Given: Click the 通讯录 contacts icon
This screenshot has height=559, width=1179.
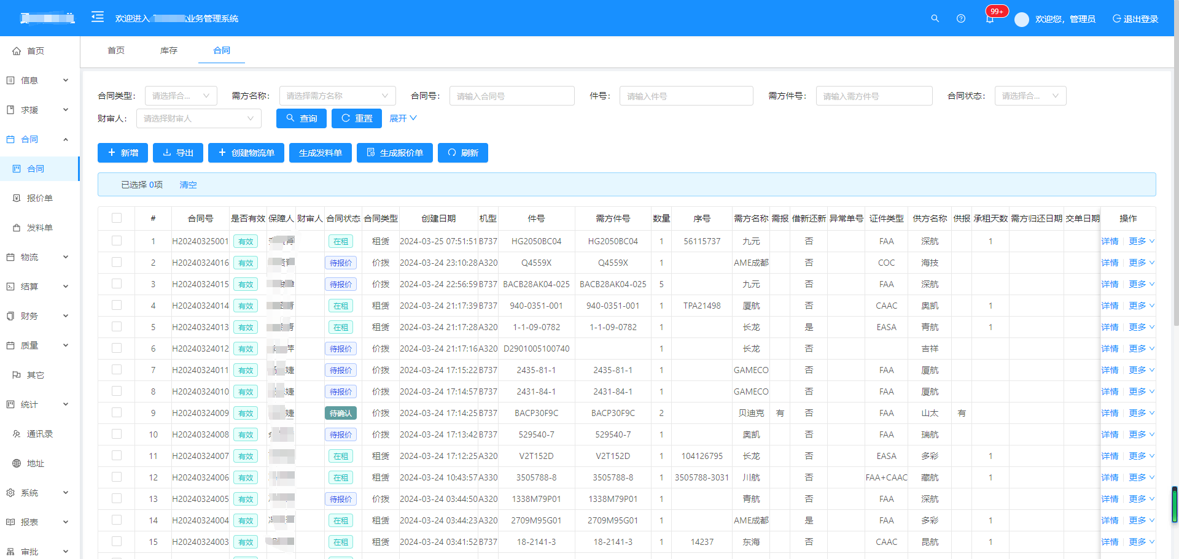Looking at the screenshot, I should tap(17, 434).
